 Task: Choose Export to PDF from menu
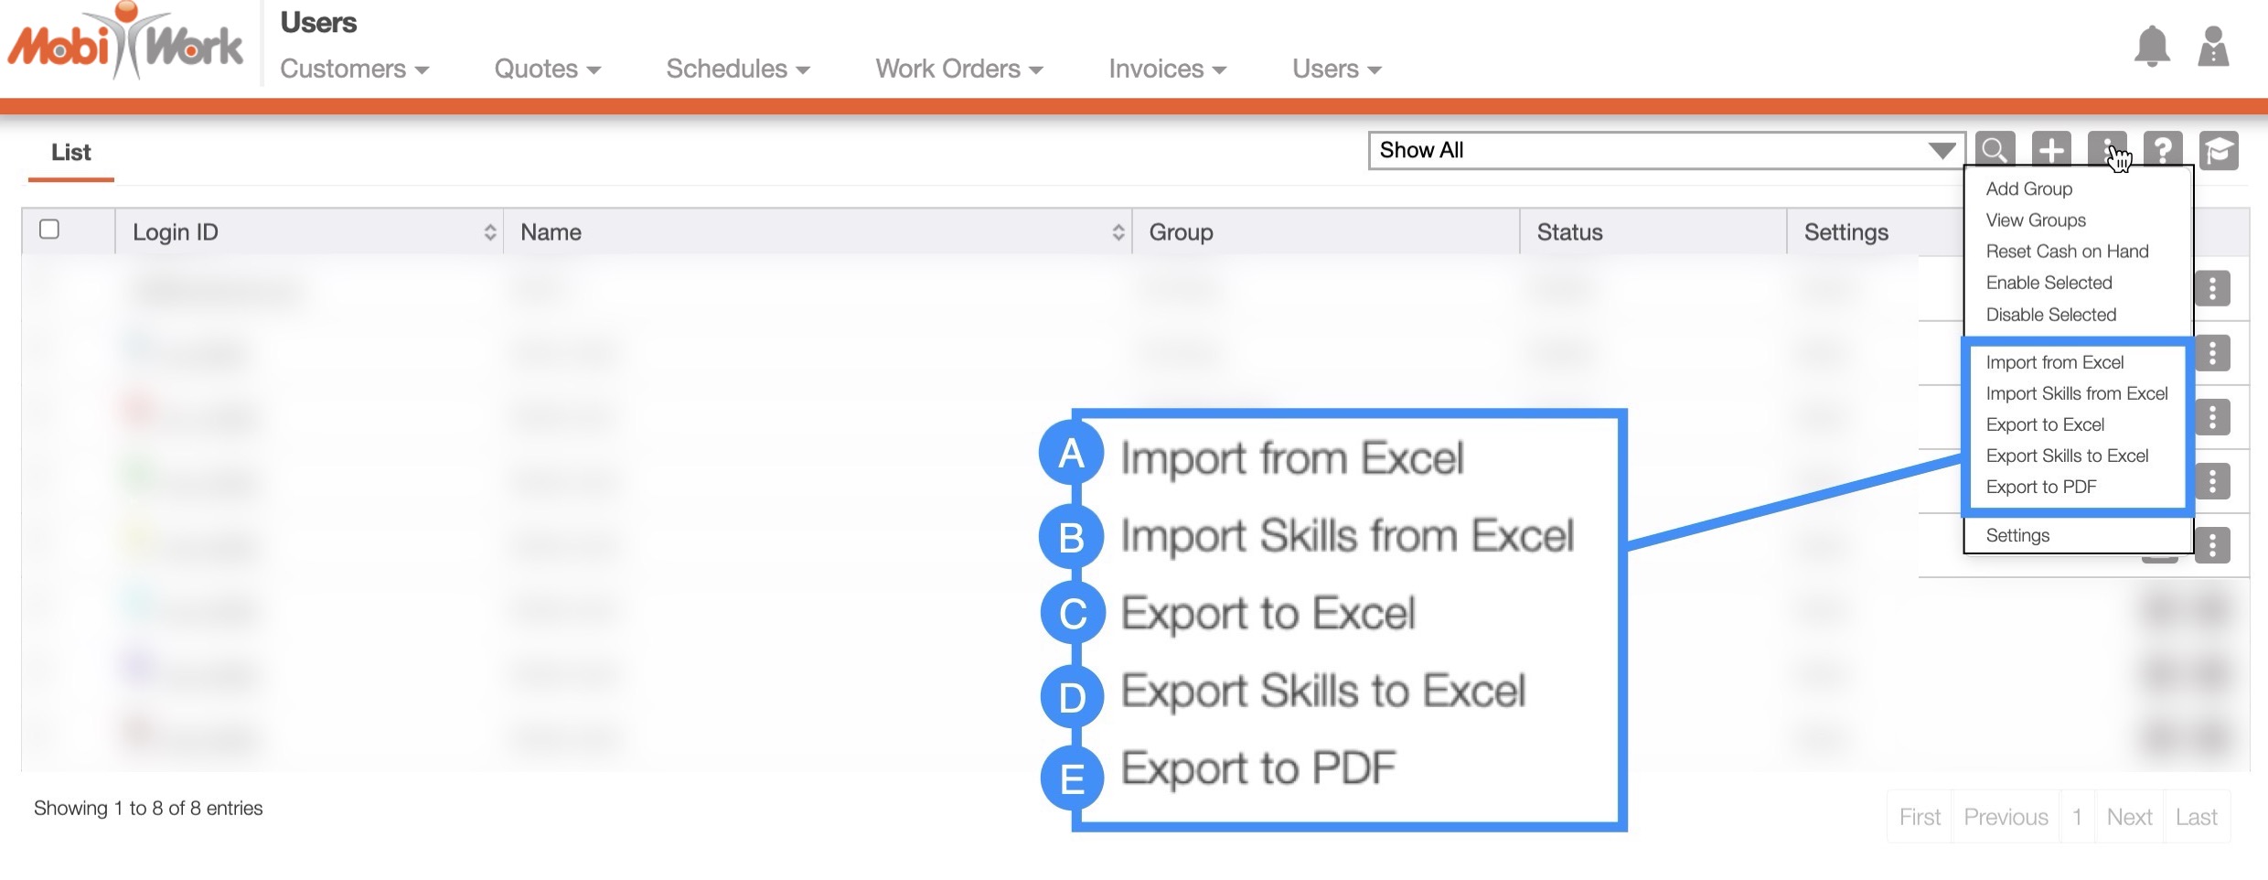tap(2040, 487)
